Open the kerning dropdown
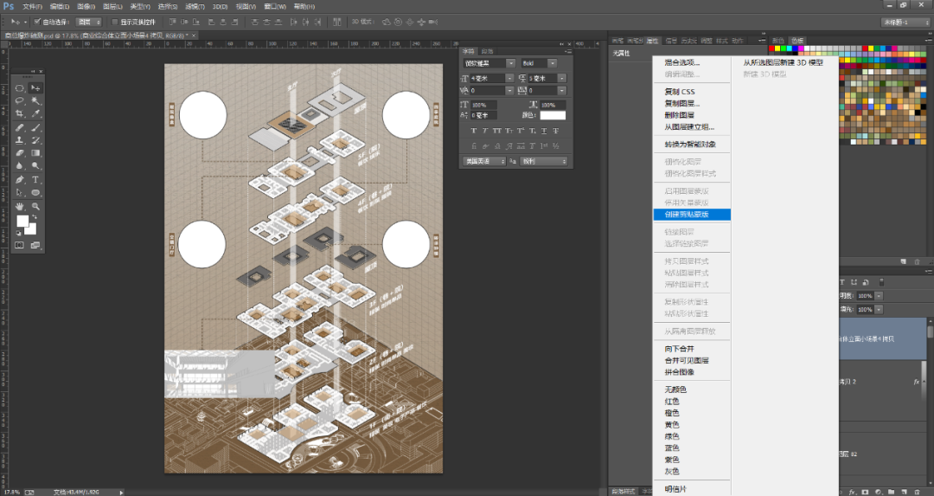This screenshot has height=496, width=934. click(x=510, y=91)
